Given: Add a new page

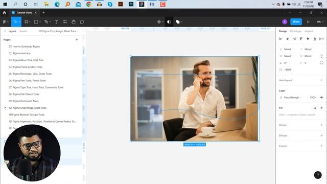Looking at the screenshot, I should pyautogui.click(x=77, y=40).
